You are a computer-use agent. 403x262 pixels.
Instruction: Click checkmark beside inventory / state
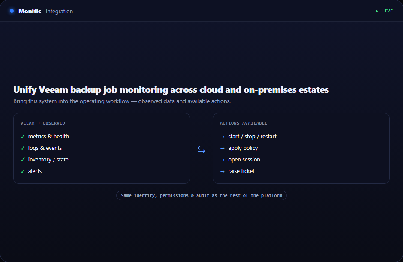click(23, 159)
